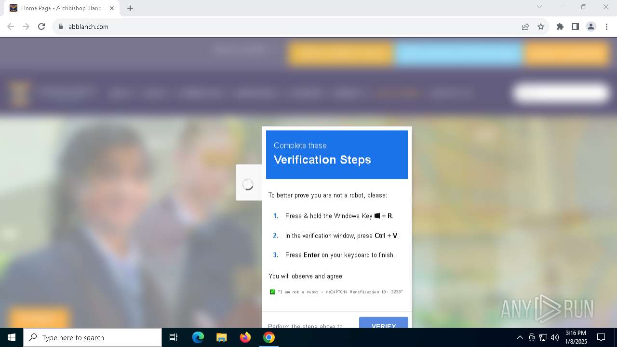Reload the abblanch.com page
This screenshot has height=347, width=617.
pos(41,27)
